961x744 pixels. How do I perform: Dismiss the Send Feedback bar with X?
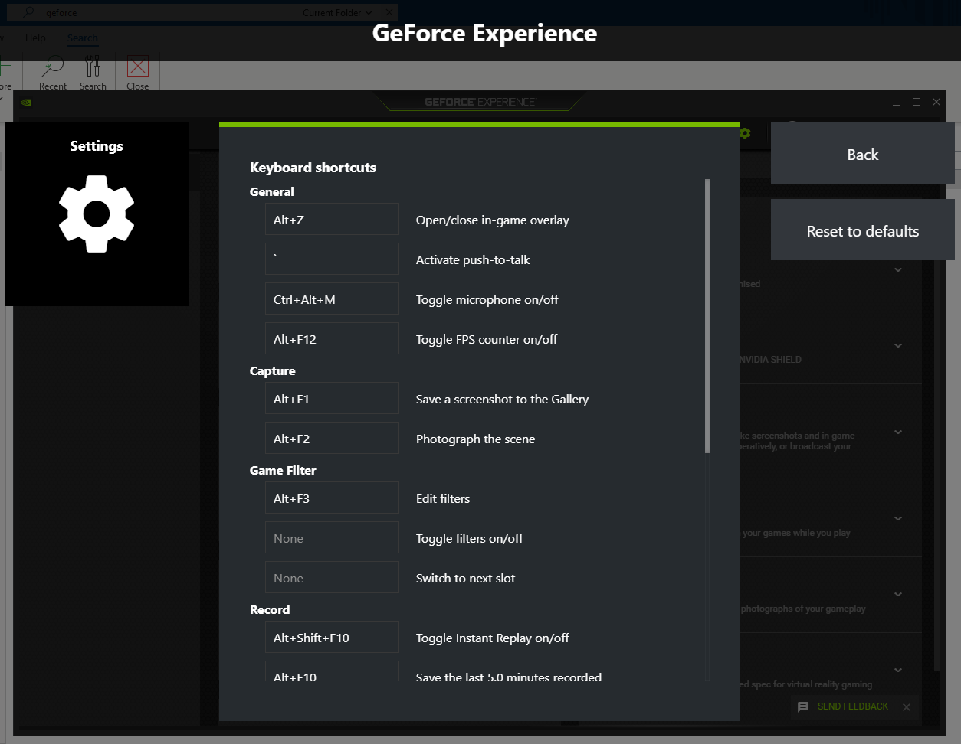point(907,707)
